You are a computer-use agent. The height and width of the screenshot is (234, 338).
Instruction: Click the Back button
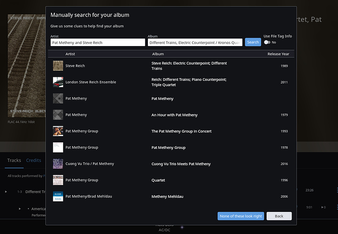click(279, 216)
